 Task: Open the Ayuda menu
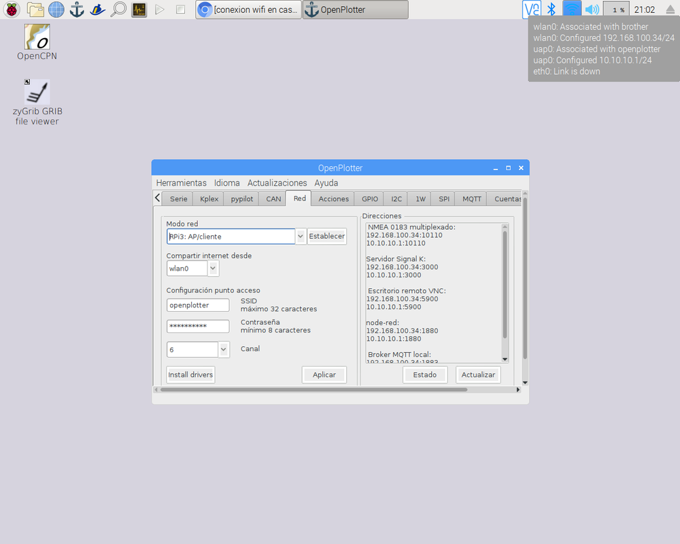click(326, 183)
